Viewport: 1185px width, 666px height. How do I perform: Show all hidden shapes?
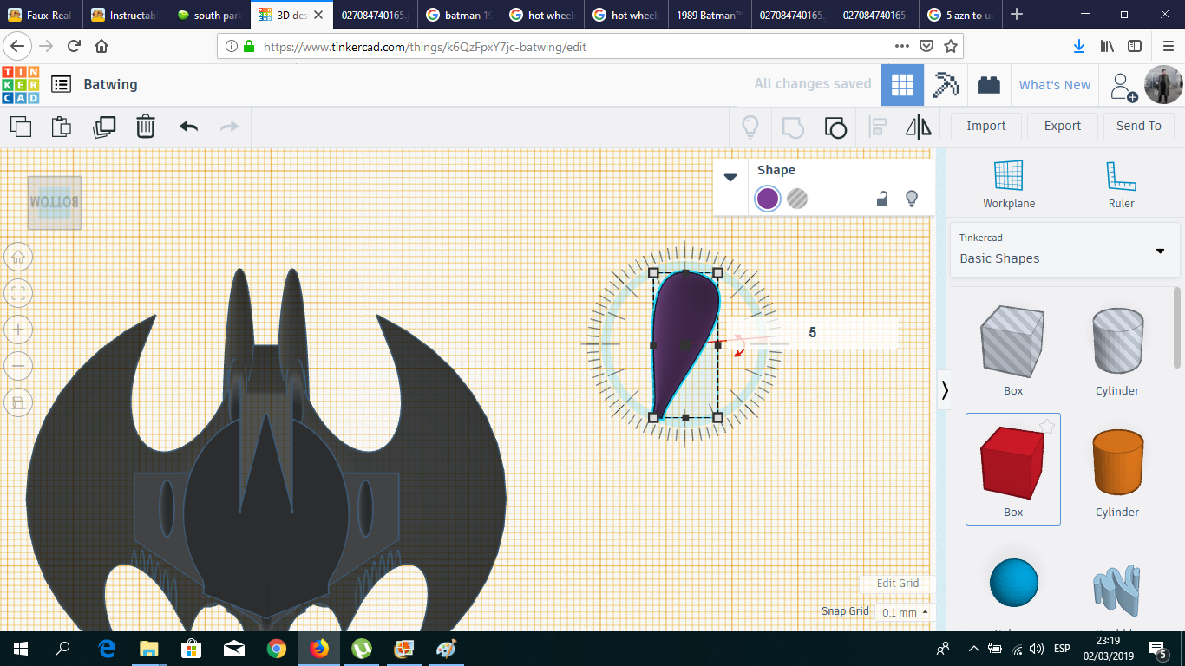click(x=750, y=127)
